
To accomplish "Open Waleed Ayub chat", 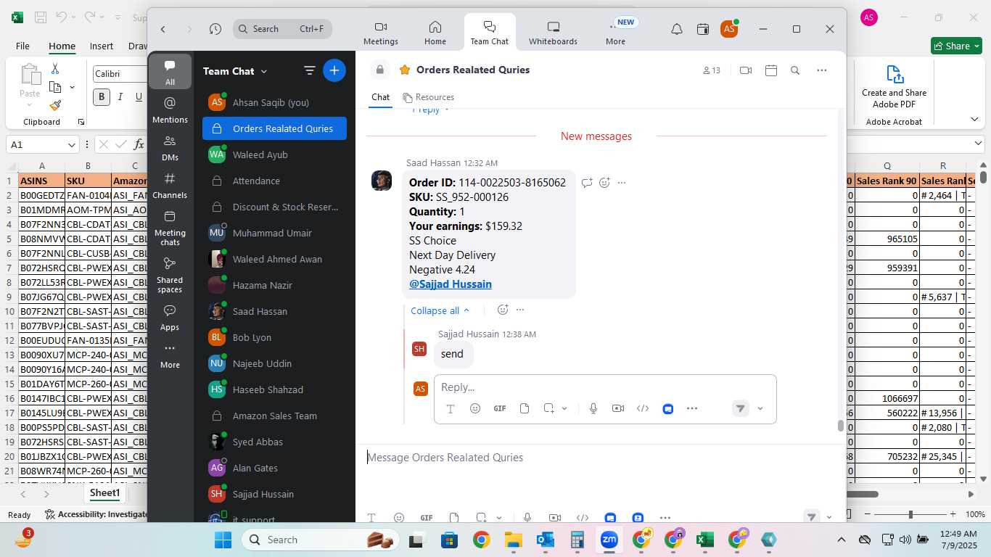I will 274,154.
